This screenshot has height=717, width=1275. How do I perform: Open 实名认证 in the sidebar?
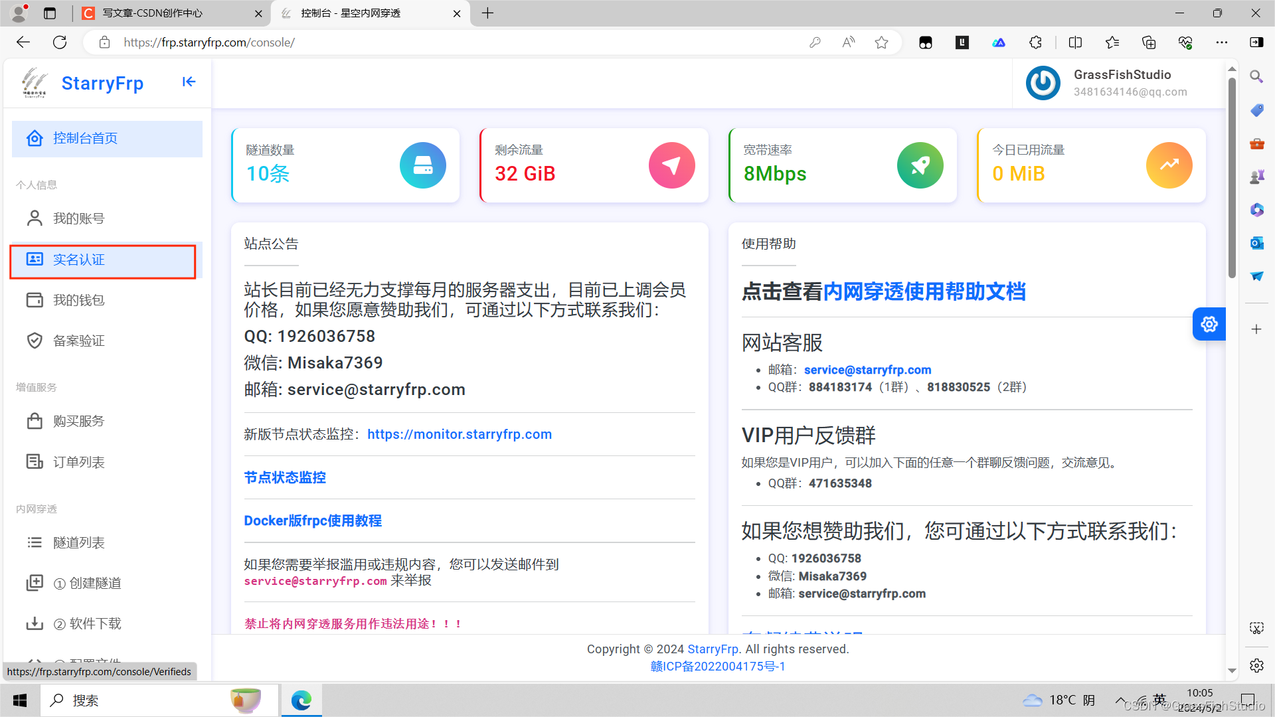pyautogui.click(x=78, y=260)
